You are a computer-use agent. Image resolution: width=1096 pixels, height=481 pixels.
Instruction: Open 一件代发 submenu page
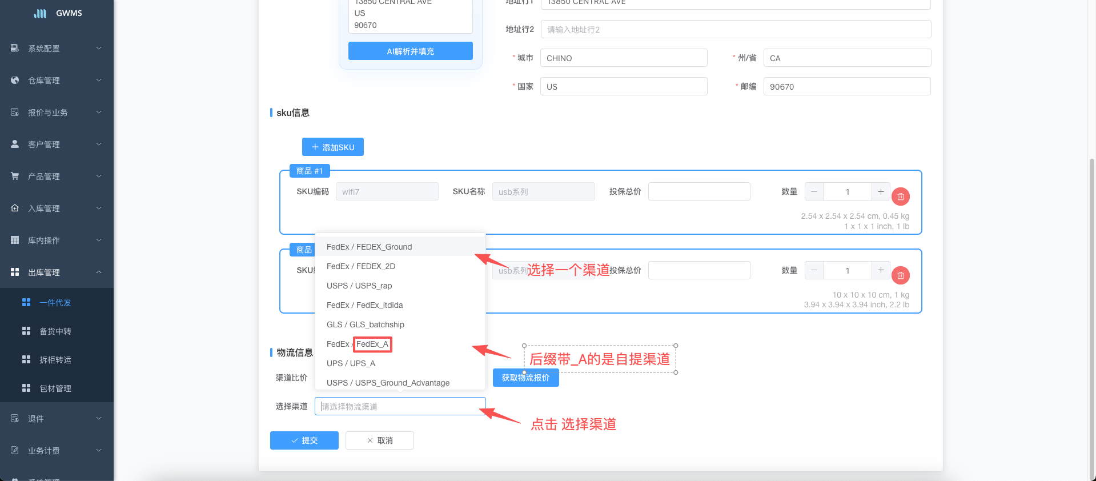coord(57,302)
